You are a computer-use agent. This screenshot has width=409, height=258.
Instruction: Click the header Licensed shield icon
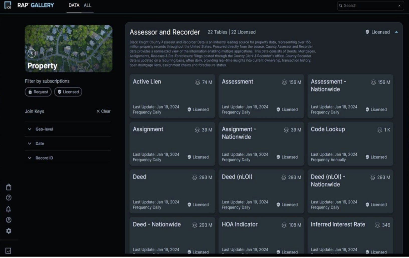coord(367,32)
